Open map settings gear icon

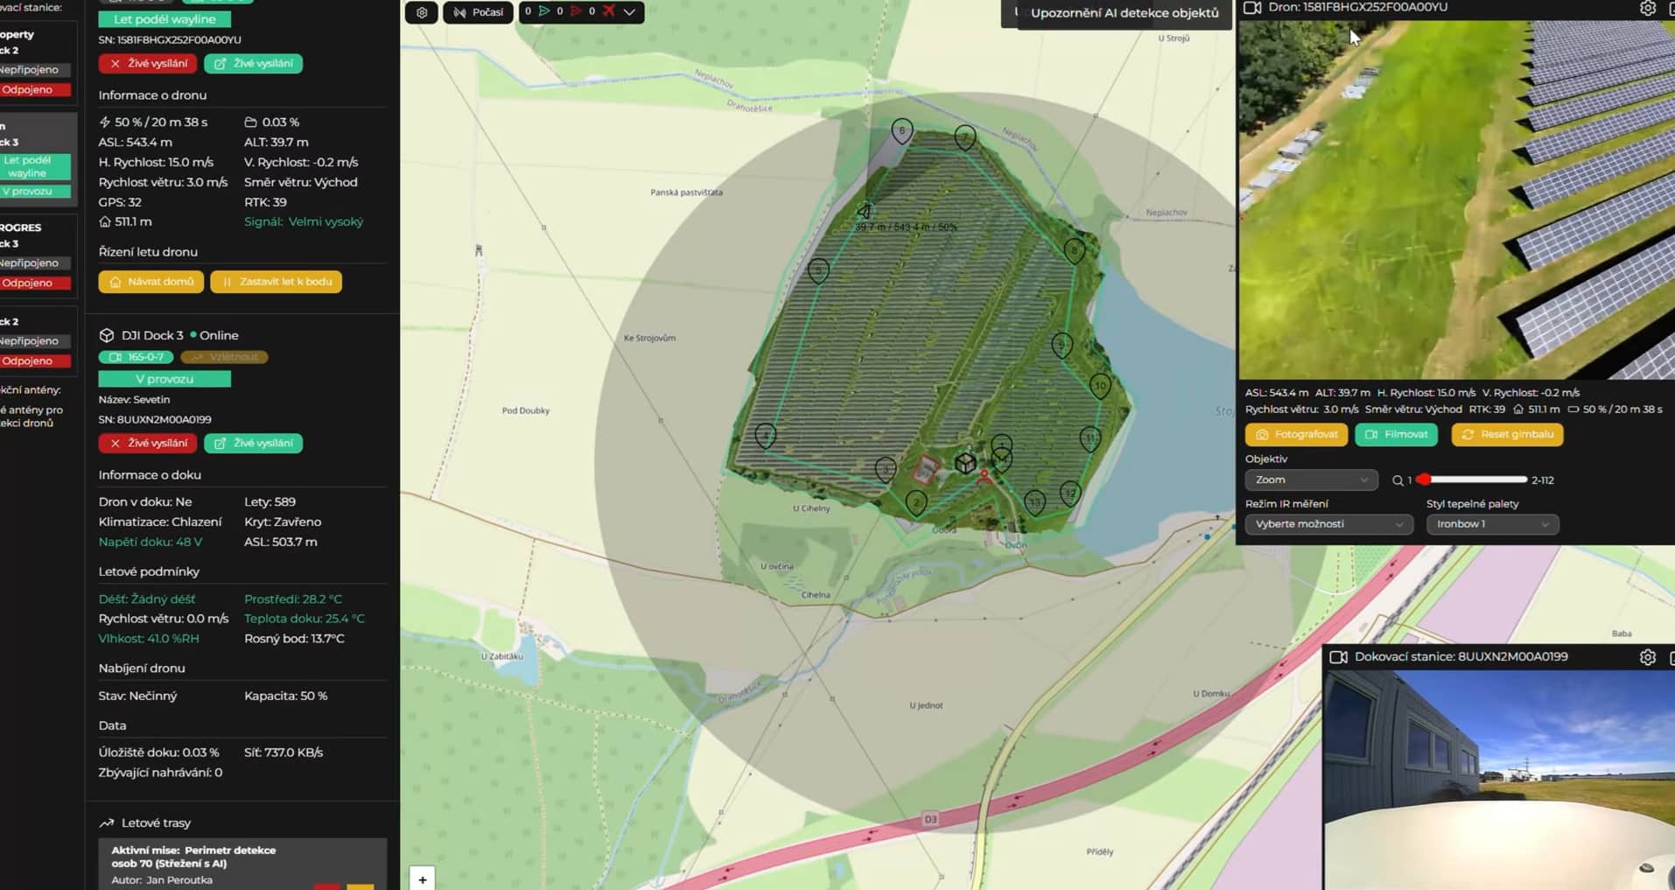422,12
